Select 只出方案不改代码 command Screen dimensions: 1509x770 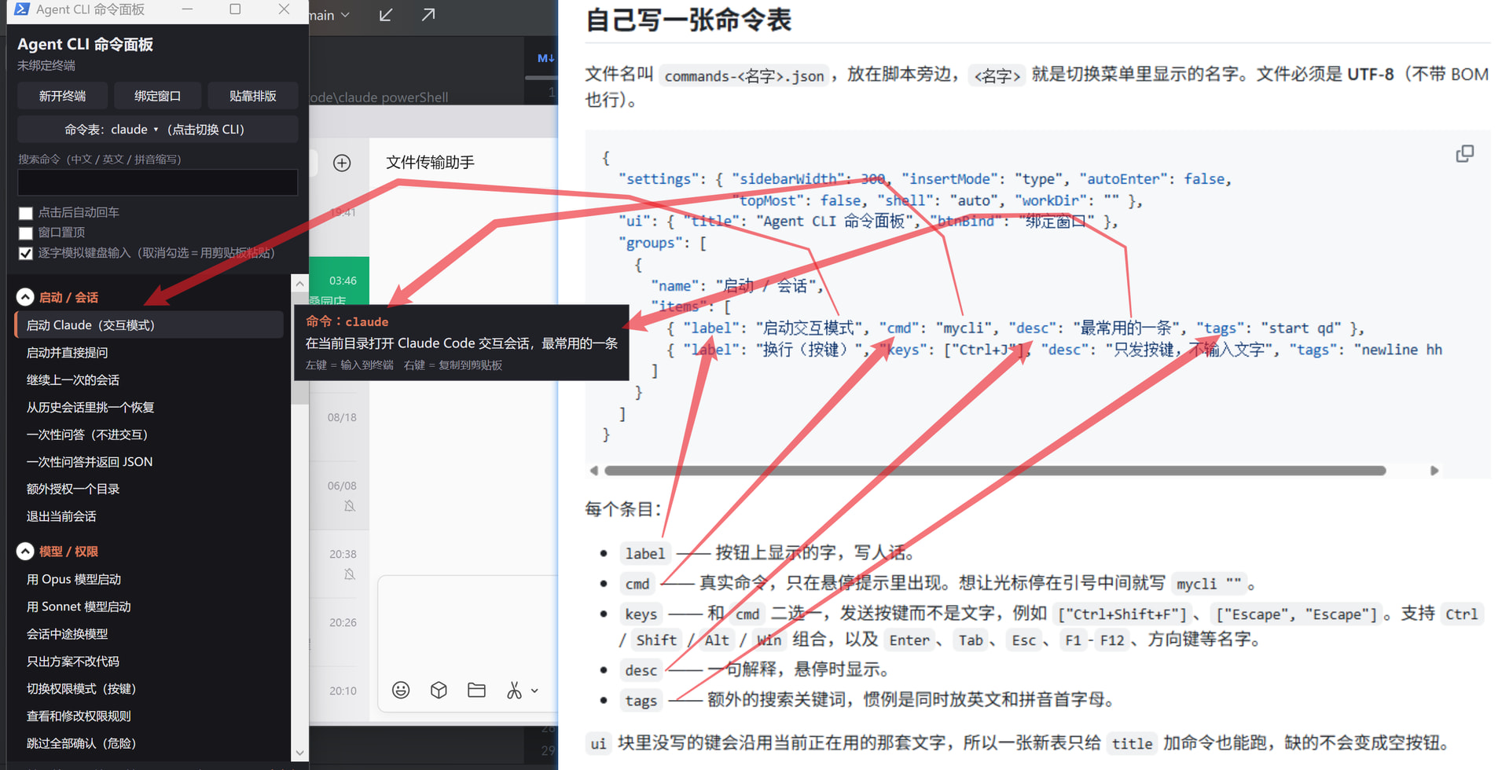149,662
